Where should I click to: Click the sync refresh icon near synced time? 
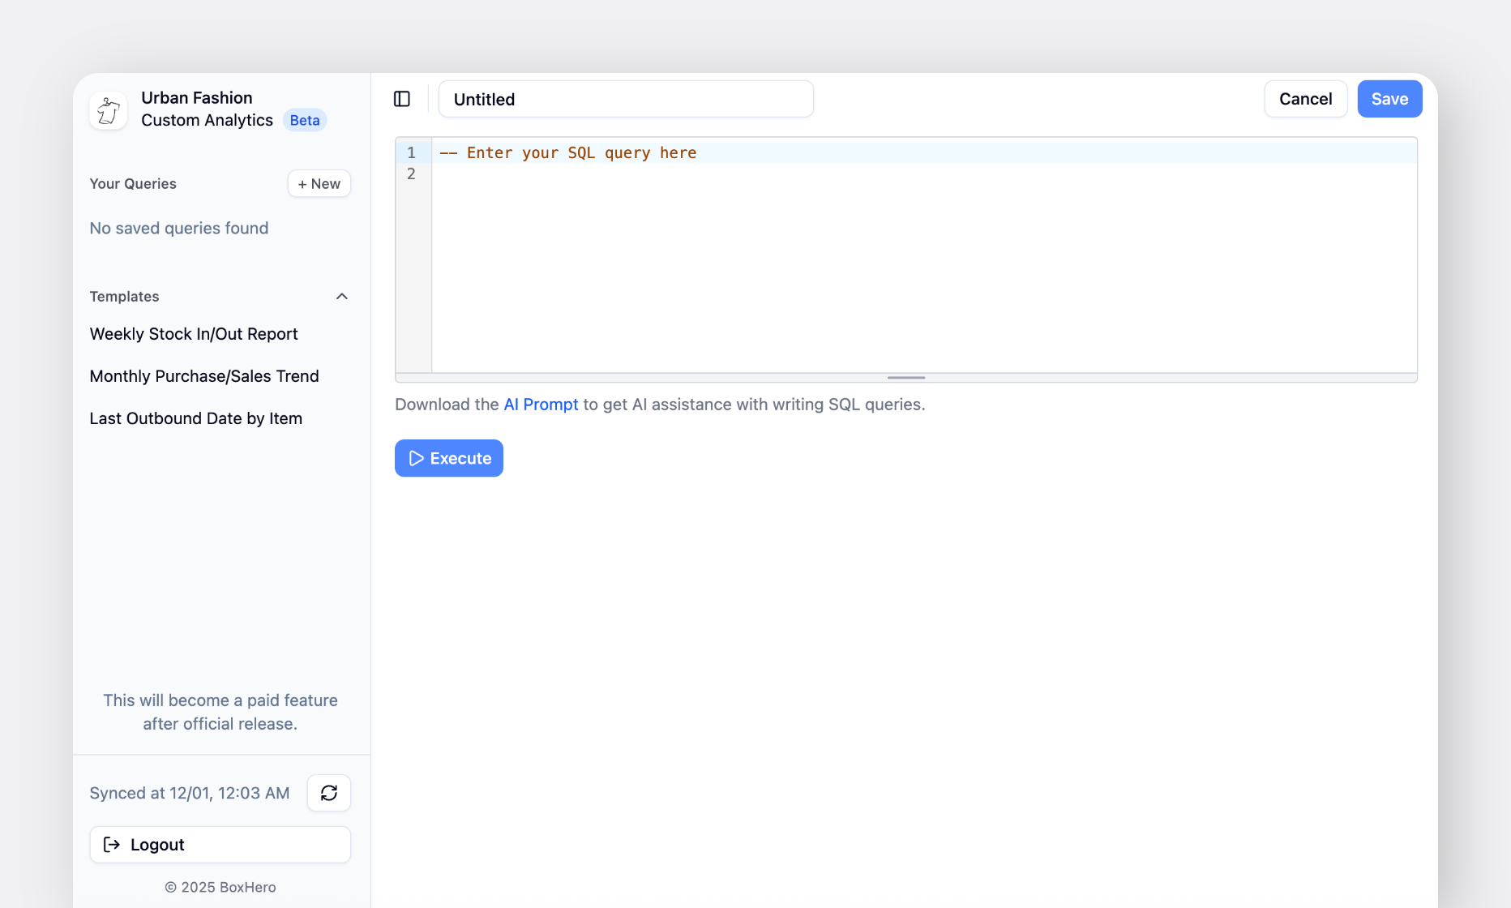coord(328,793)
